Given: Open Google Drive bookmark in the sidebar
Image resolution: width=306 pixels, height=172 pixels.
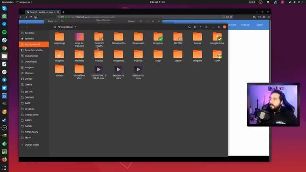Looking at the screenshot, I should 34,115.
